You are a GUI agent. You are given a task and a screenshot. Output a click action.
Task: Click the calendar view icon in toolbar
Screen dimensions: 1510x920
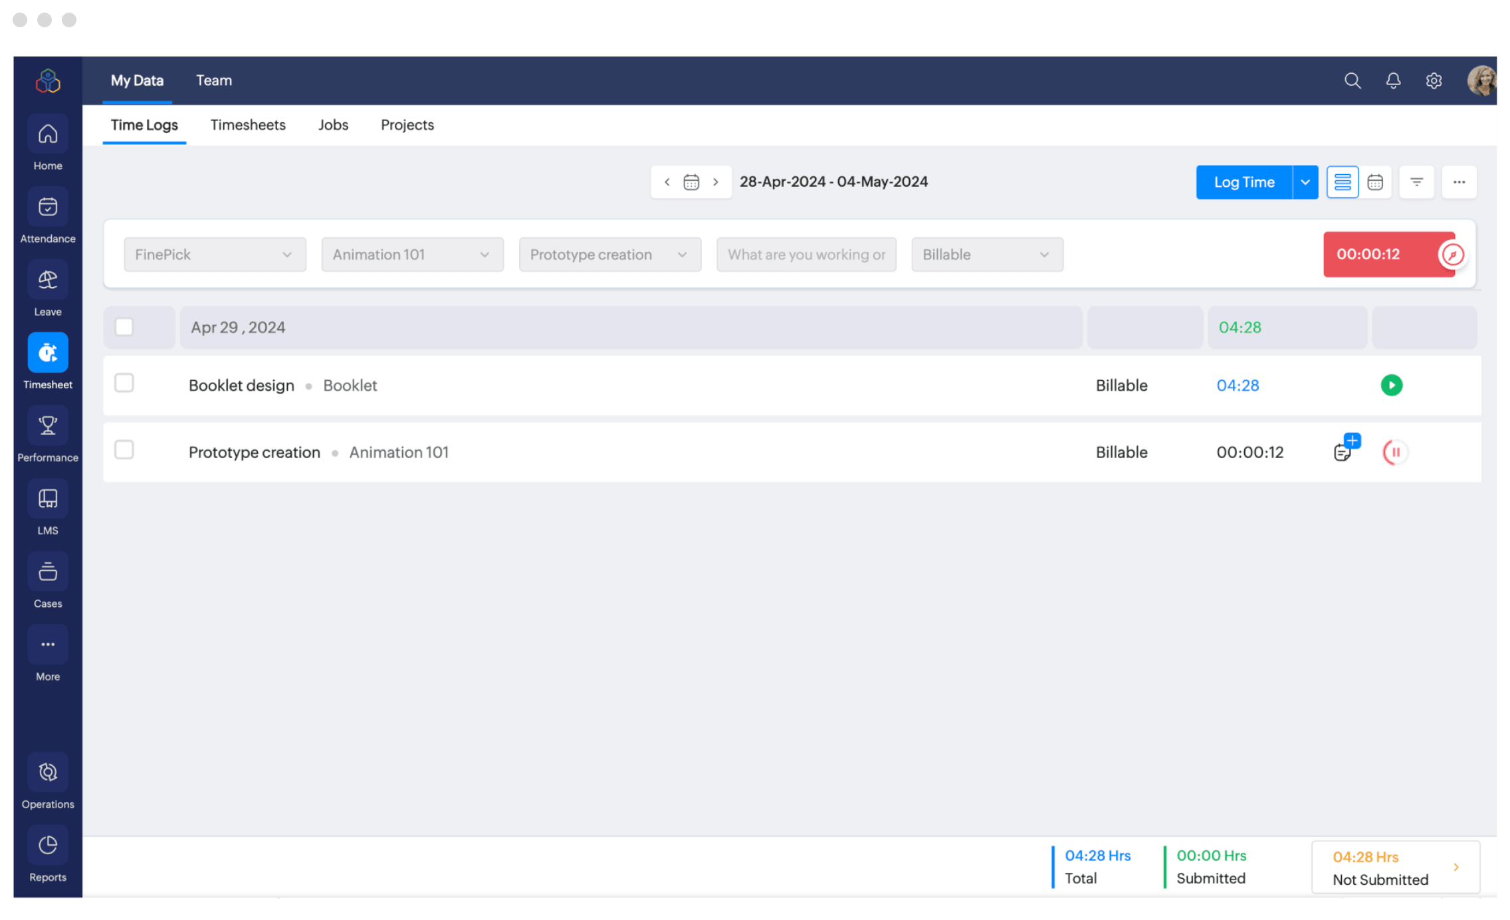1375,181
